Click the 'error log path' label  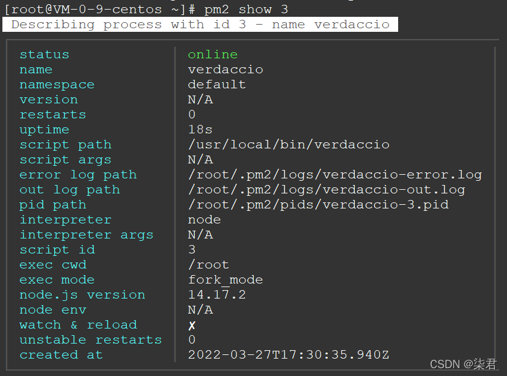pyautogui.click(x=78, y=175)
